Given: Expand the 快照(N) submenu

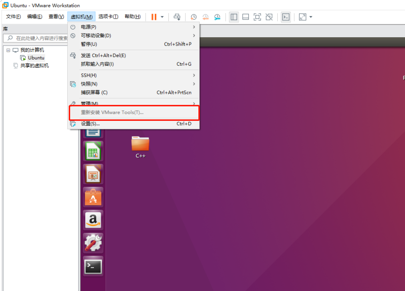Looking at the screenshot, I should pos(134,84).
